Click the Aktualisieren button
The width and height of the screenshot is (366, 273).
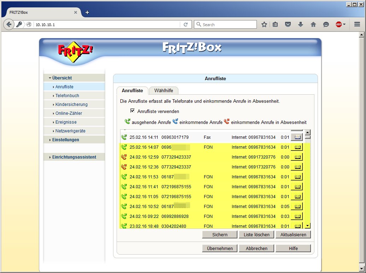(x=293, y=235)
